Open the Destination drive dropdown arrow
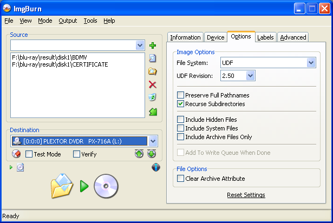Screen dimensions: 333x223 [x=153, y=141]
